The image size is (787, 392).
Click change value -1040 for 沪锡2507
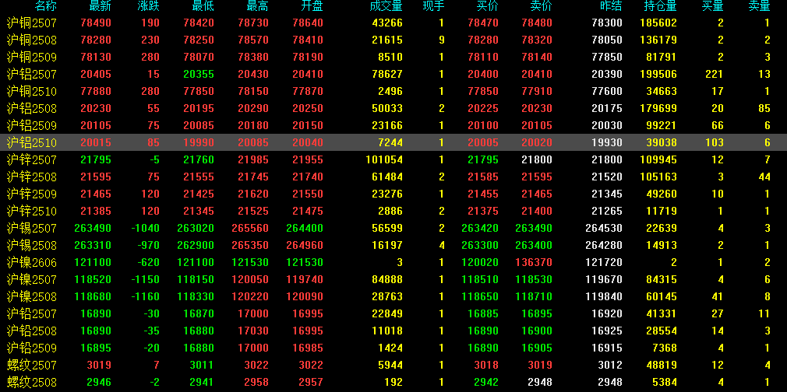pyautogui.click(x=145, y=228)
